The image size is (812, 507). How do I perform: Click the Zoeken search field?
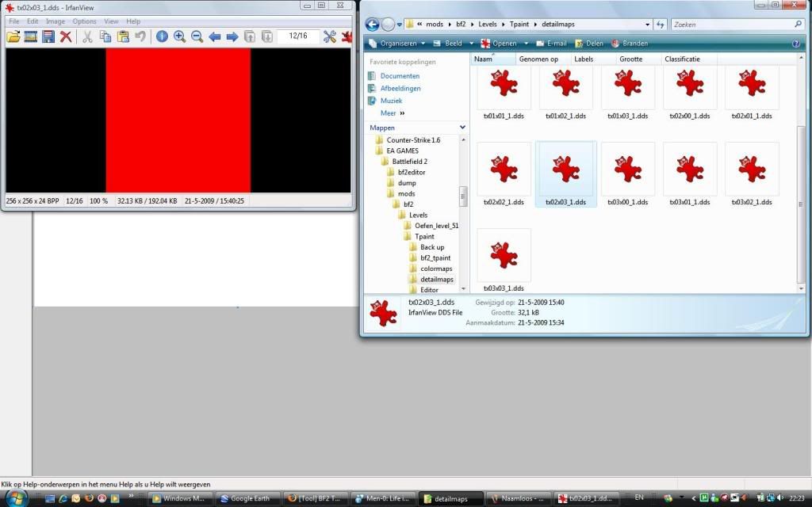pyautogui.click(x=730, y=25)
